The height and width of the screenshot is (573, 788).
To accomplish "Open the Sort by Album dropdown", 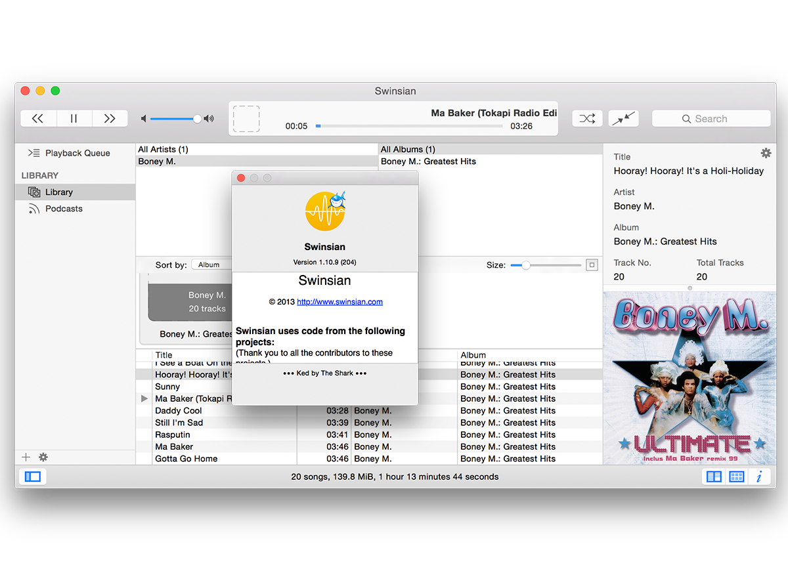I will click(x=211, y=265).
